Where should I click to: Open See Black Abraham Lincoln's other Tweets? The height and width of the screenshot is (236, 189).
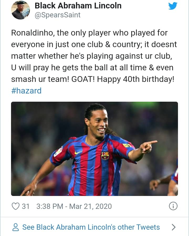91,227
